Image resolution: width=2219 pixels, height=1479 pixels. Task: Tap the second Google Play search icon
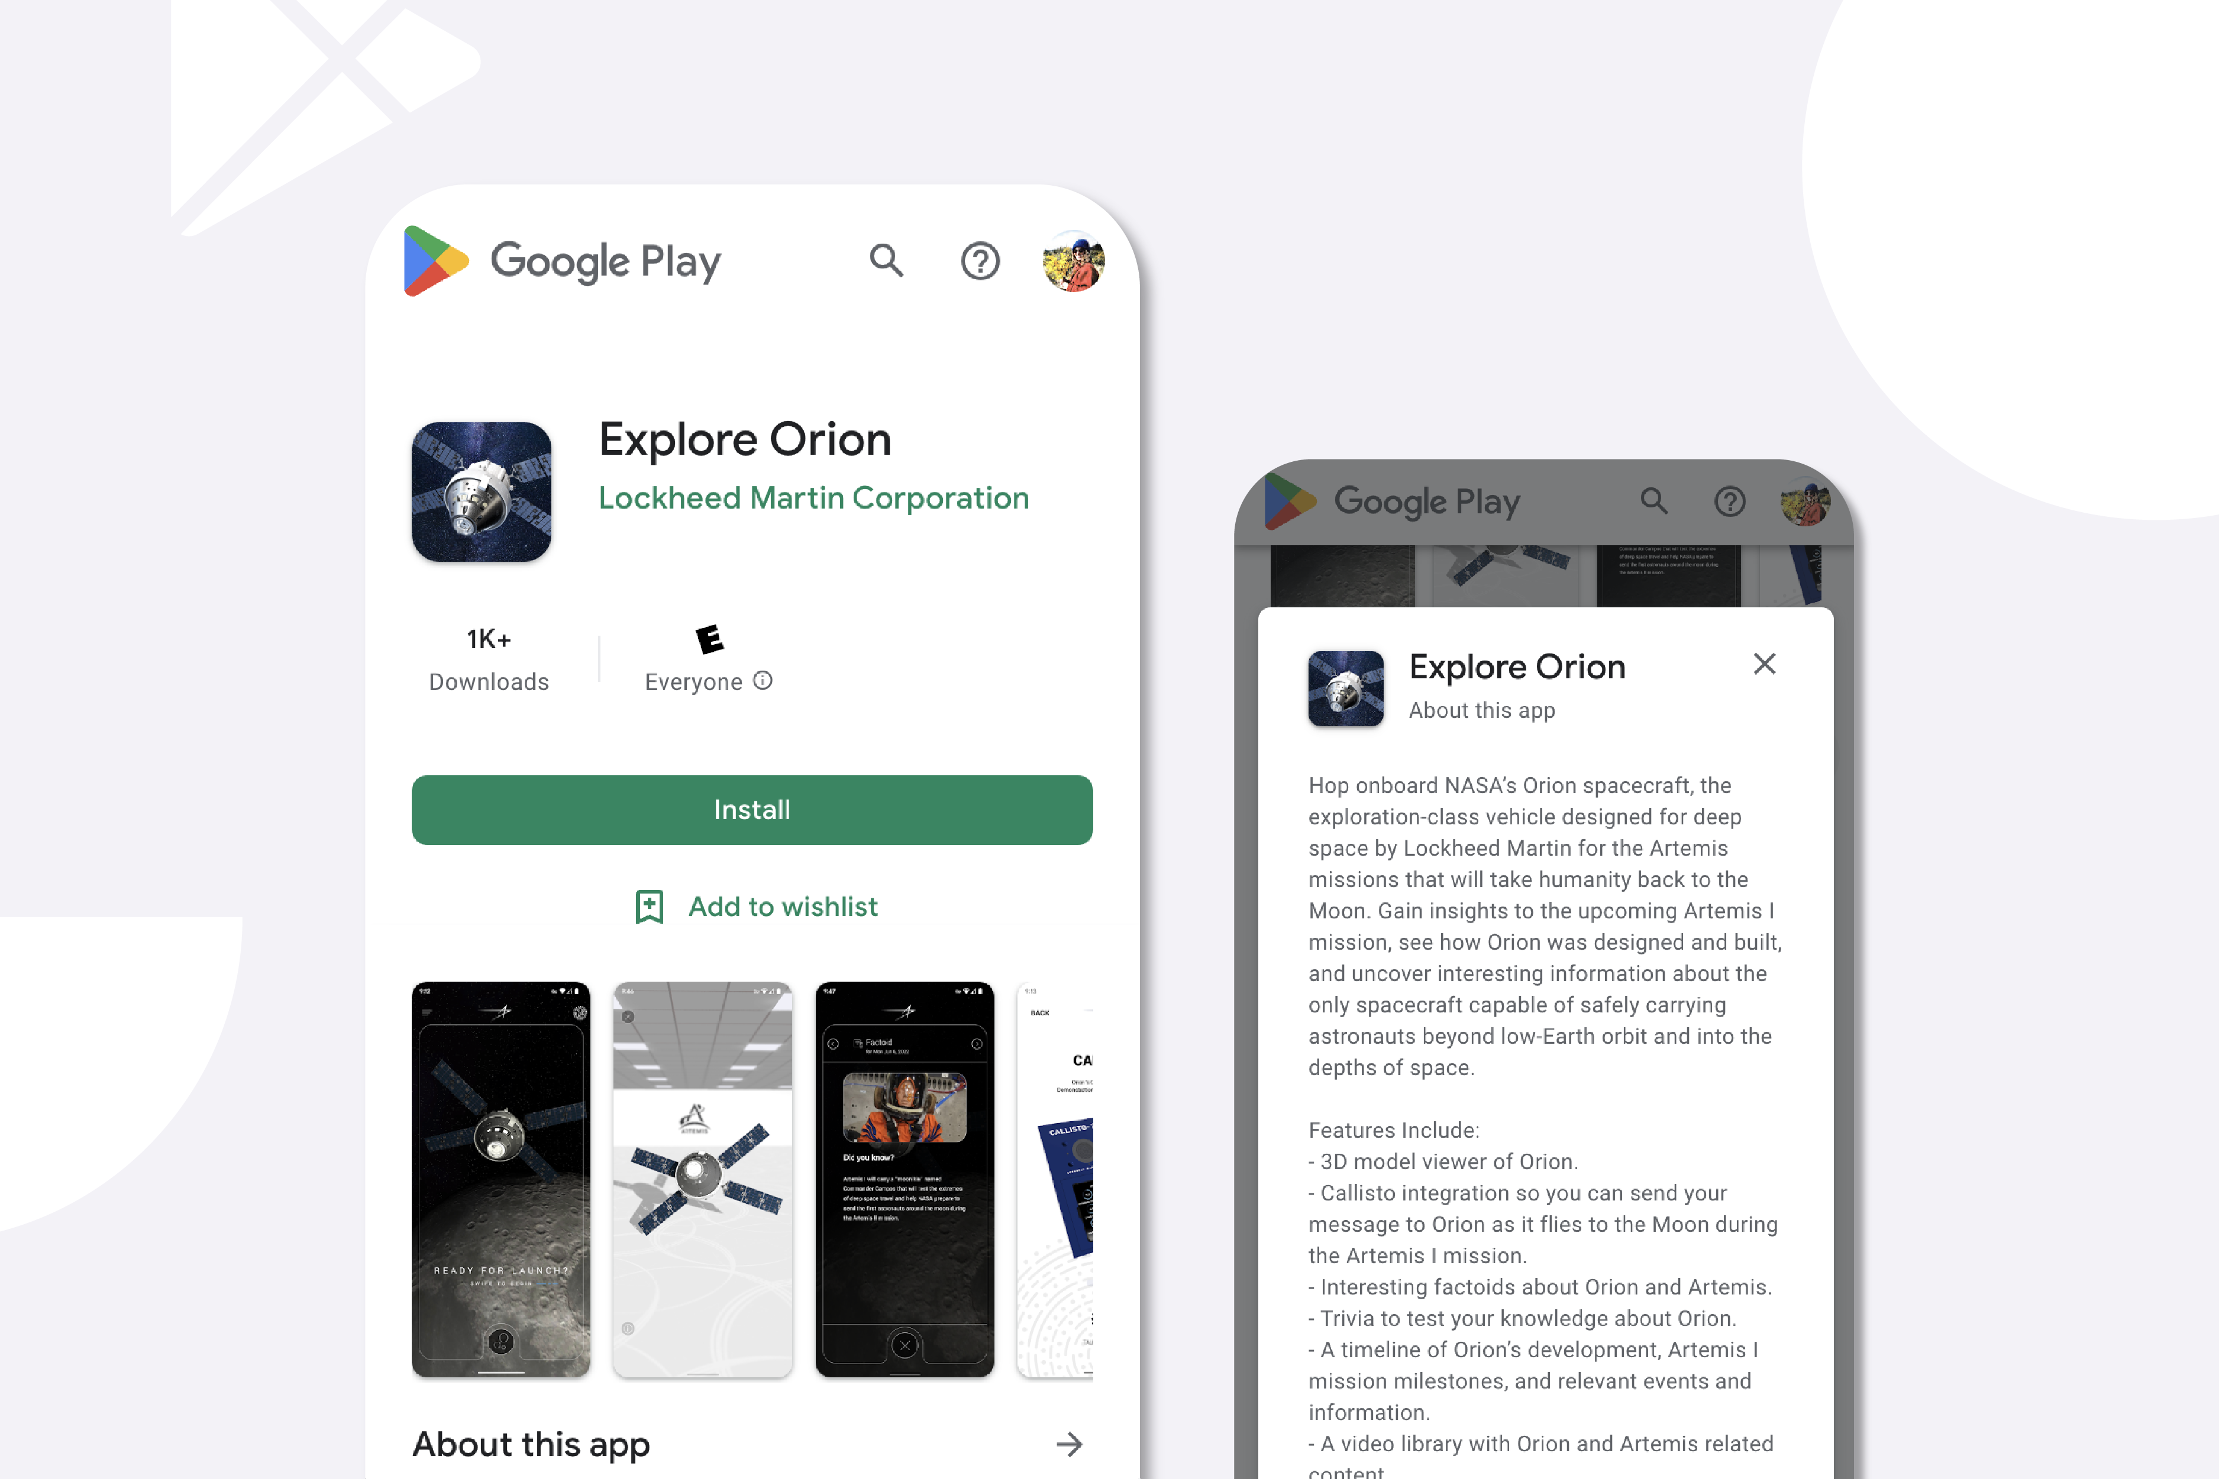coord(1651,499)
